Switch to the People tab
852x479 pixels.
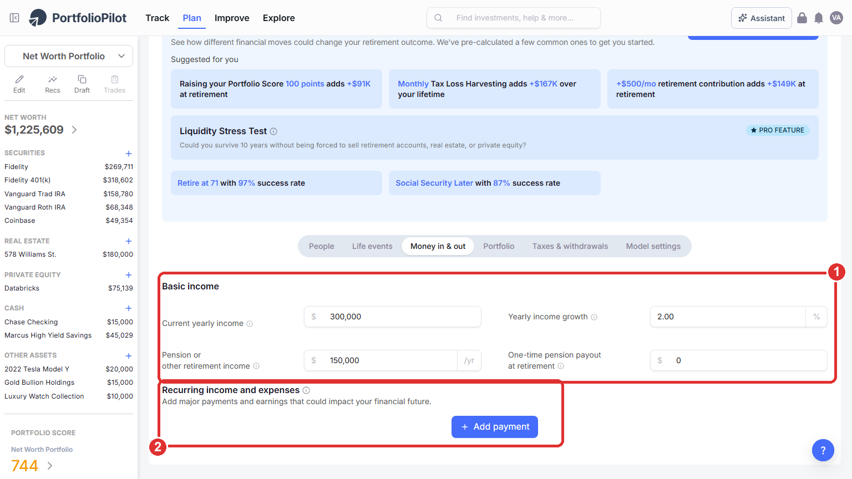(x=322, y=246)
